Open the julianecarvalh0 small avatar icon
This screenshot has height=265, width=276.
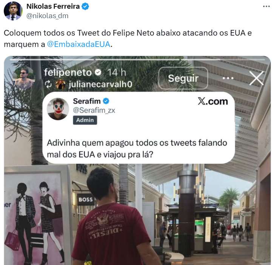[60, 84]
